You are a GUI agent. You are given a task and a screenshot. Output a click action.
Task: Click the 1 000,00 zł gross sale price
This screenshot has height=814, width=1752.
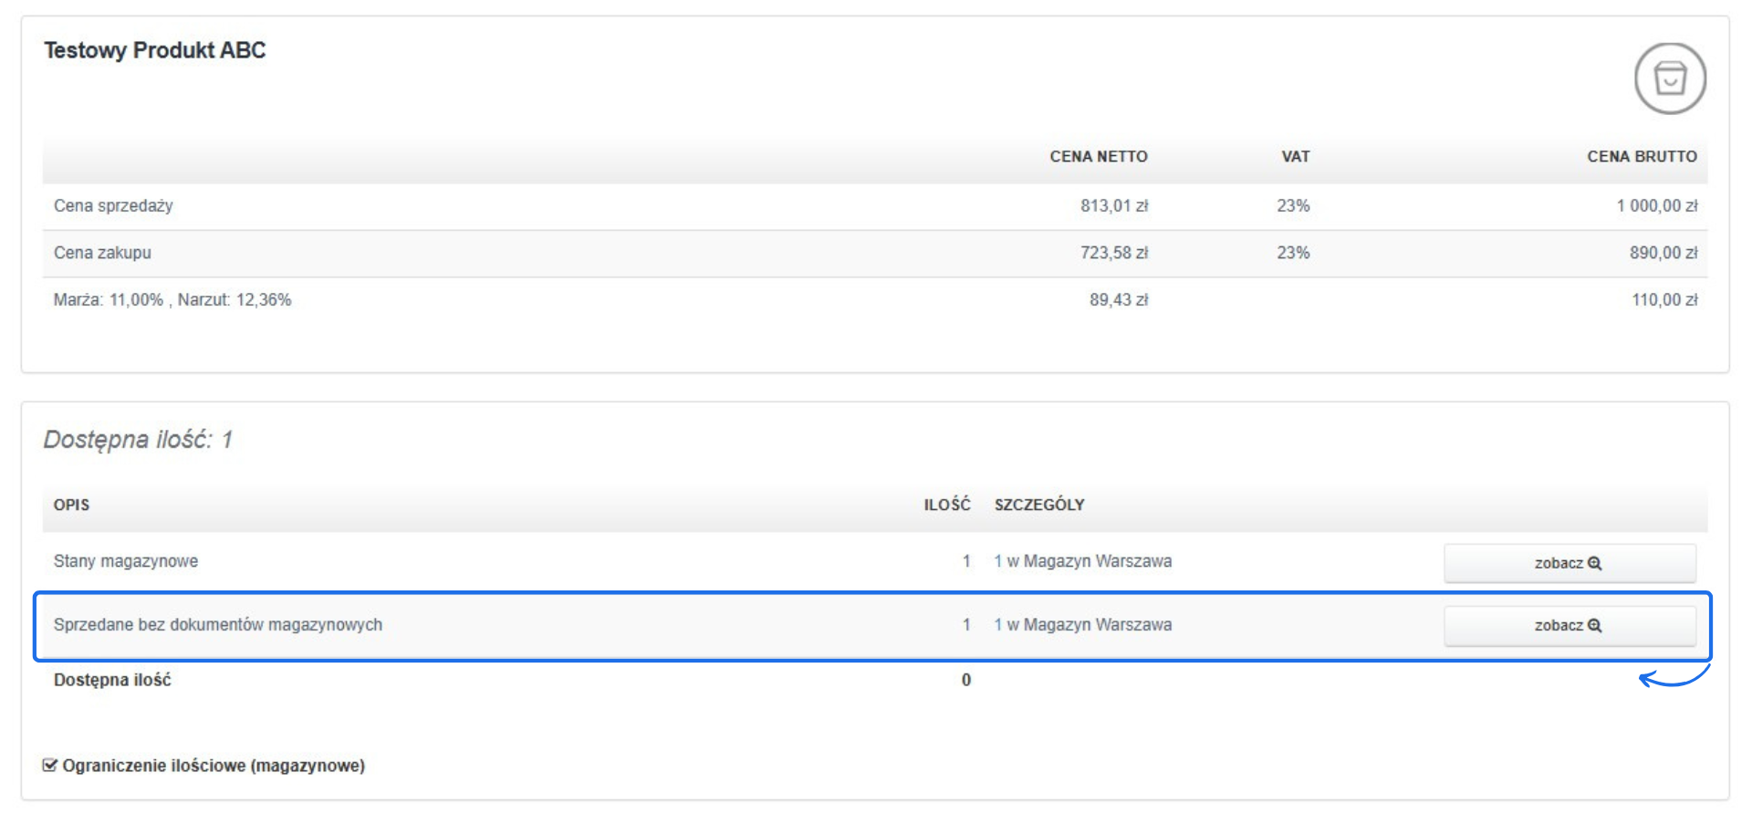1656,206
